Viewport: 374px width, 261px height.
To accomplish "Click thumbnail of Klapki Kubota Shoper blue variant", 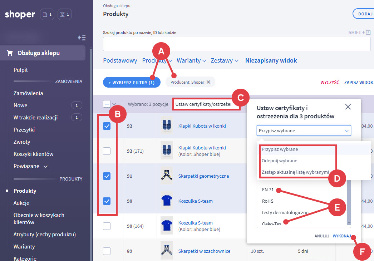I will pos(167,151).
